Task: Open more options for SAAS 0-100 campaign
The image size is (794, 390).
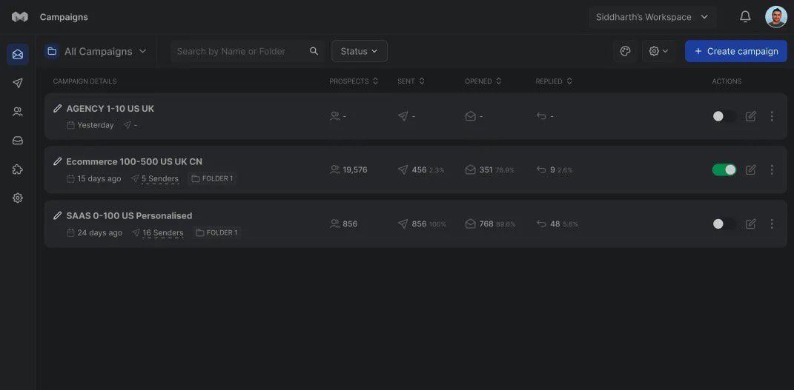Action: point(772,223)
